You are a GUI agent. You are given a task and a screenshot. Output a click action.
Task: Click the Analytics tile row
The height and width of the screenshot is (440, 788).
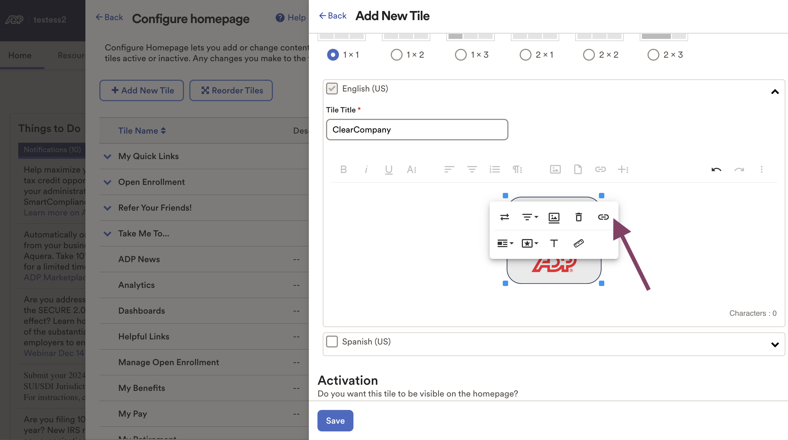(x=204, y=285)
